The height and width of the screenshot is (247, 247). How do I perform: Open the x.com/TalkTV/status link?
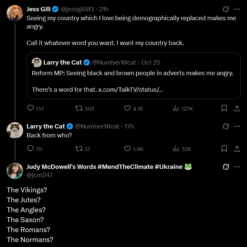[x=131, y=90]
